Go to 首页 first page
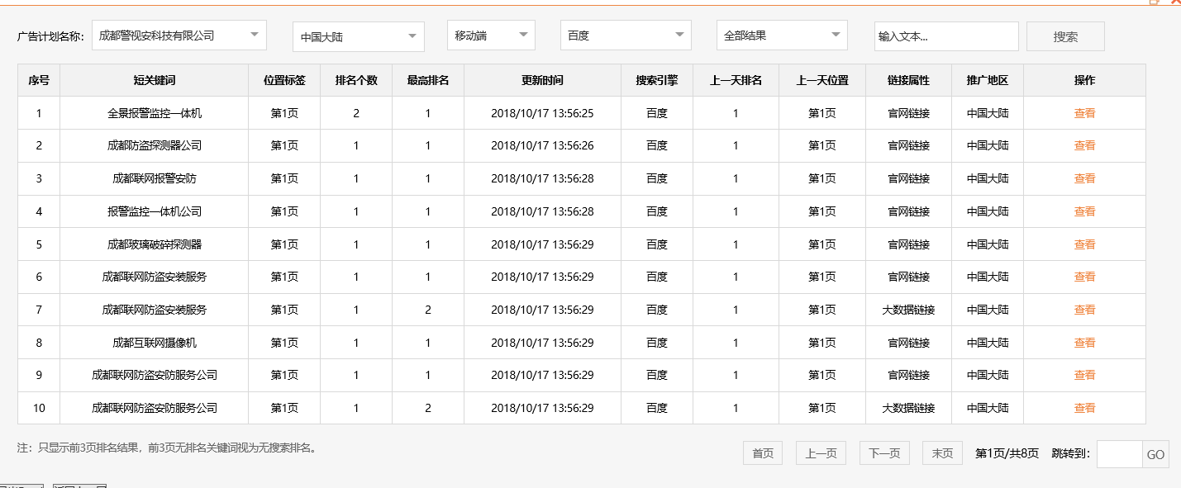 coord(762,452)
